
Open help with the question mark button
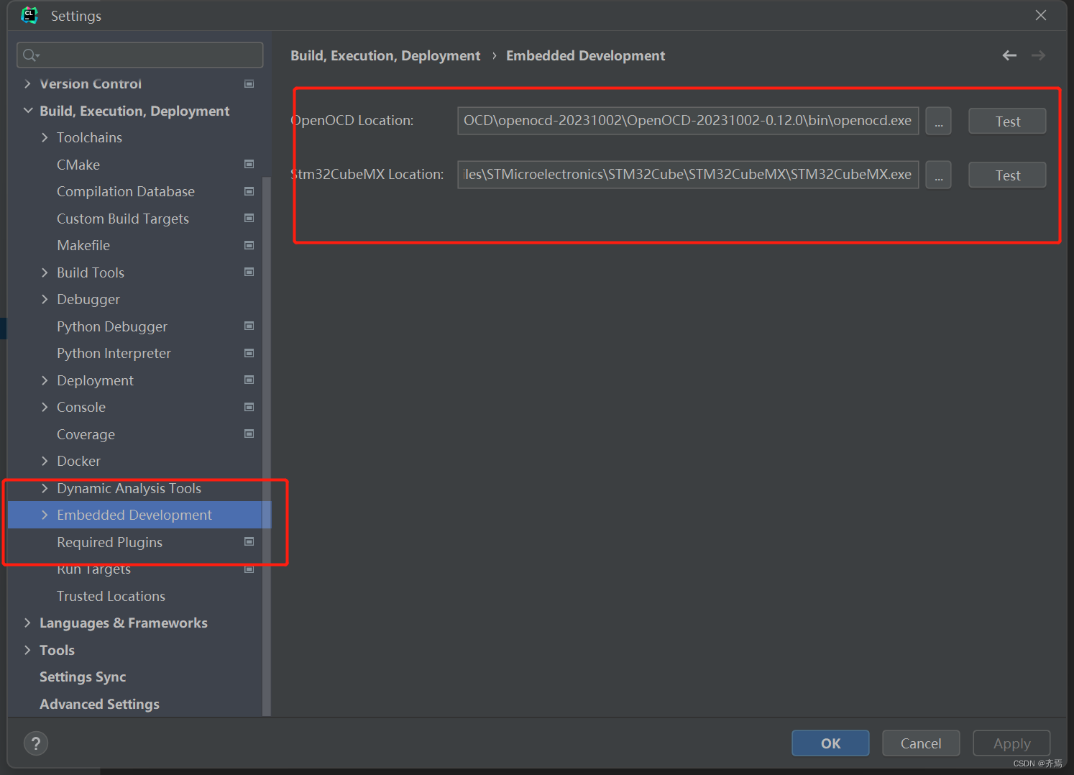click(36, 743)
